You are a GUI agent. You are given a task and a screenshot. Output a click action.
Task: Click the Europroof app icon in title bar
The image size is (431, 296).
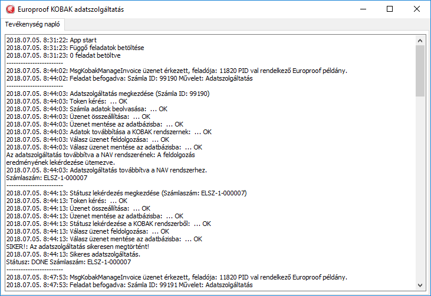pos(8,9)
